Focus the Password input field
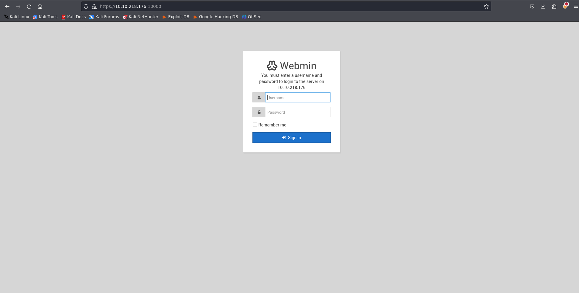The width and height of the screenshot is (579, 293). [x=298, y=112]
